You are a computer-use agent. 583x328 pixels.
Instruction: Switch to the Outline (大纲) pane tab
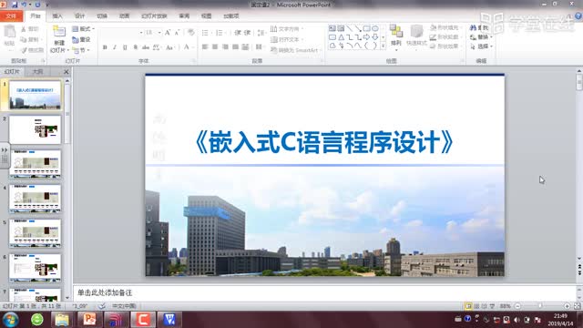click(x=37, y=71)
